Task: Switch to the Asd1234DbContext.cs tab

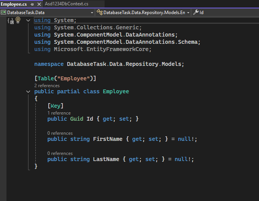Action: [66, 4]
